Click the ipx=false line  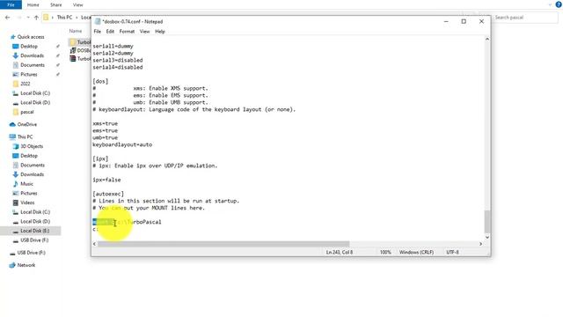tap(106, 180)
